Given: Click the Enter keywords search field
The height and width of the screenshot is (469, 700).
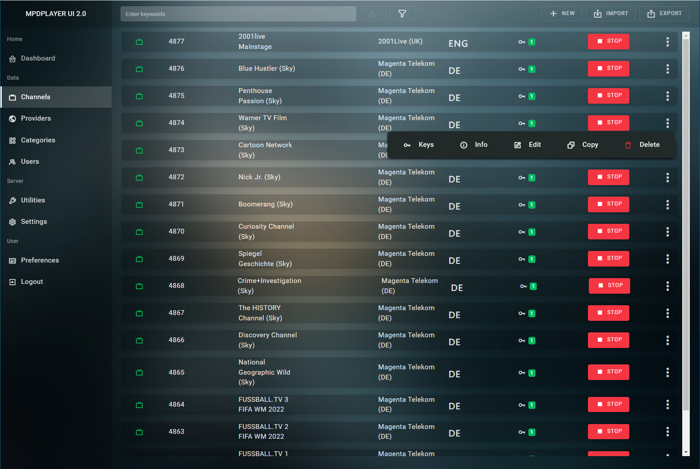Looking at the screenshot, I should click(238, 14).
